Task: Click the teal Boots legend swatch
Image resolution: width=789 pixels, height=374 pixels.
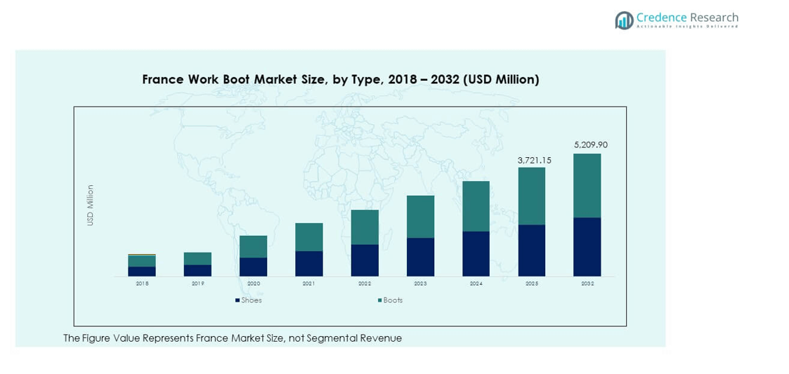Action: (x=379, y=300)
